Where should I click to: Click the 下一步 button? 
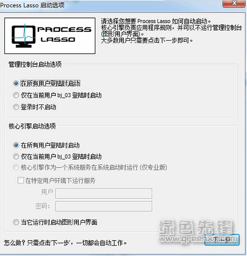[222, 240]
